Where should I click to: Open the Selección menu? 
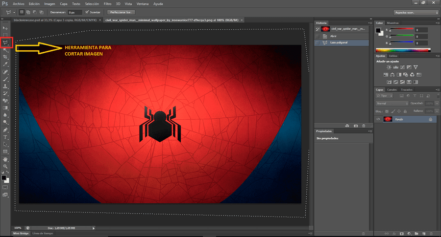coord(92,4)
